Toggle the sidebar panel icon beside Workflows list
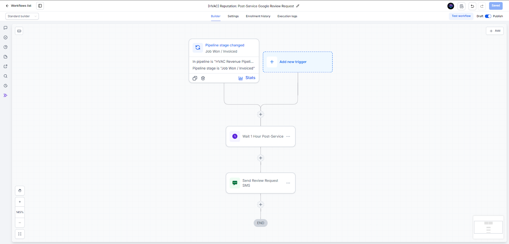This screenshot has height=244, width=509. (40, 6)
